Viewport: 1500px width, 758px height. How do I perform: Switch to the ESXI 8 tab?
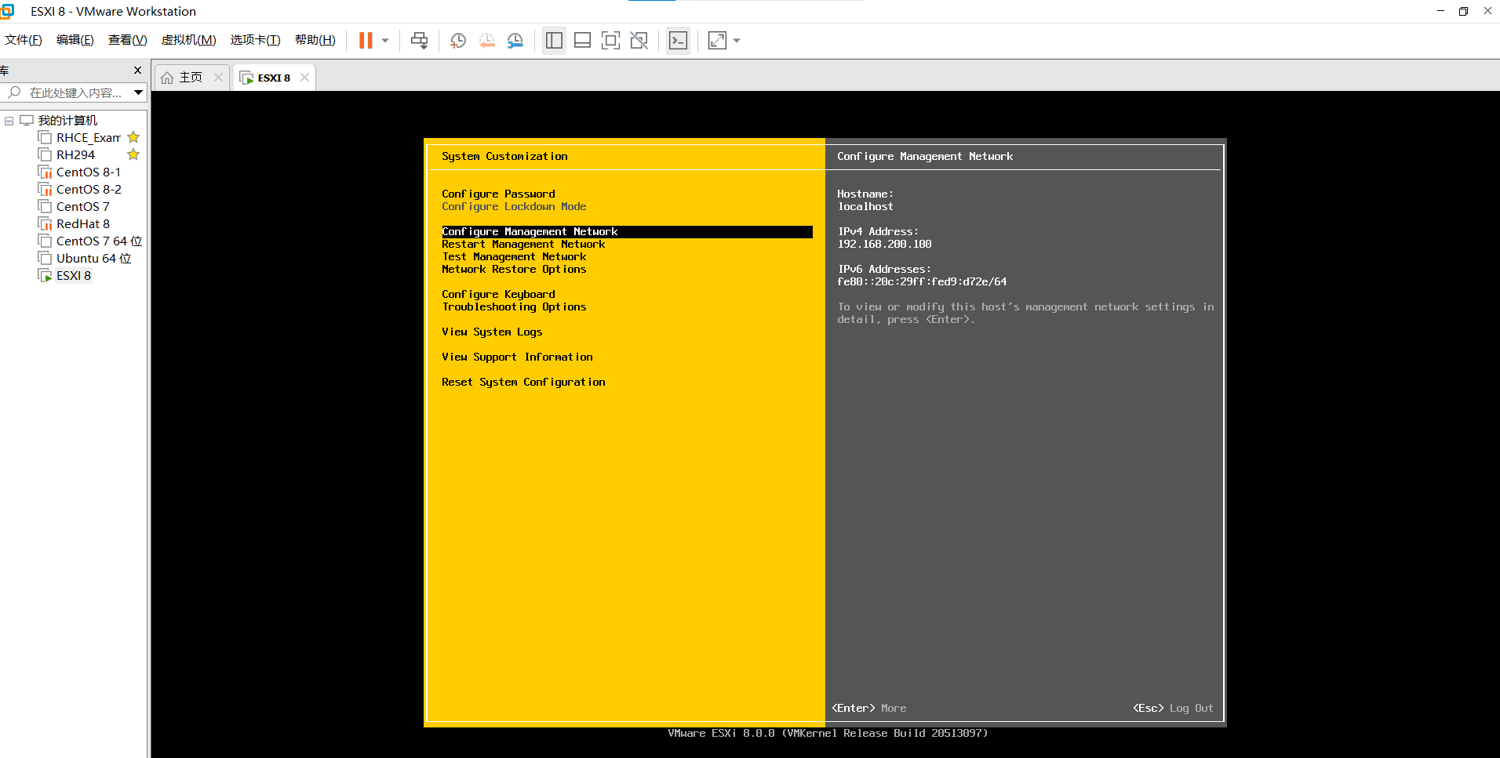pos(274,78)
